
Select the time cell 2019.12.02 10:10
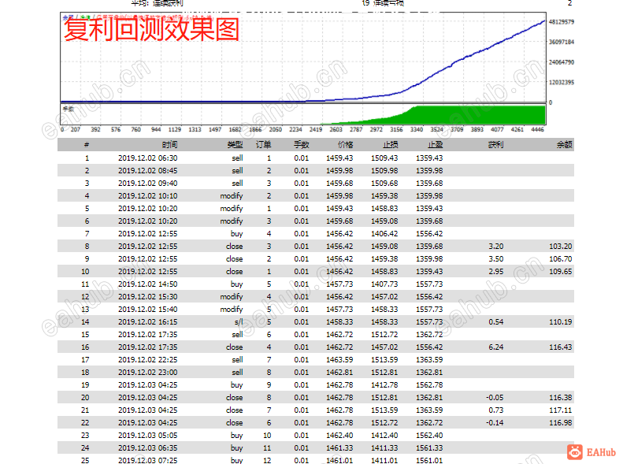148,196
